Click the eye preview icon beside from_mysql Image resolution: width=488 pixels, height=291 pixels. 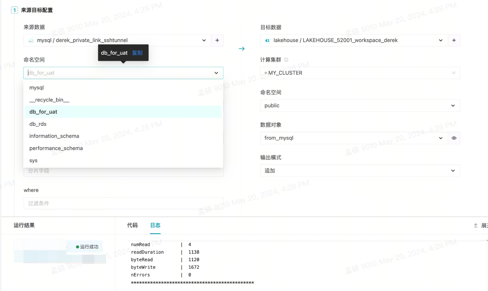[454, 138]
